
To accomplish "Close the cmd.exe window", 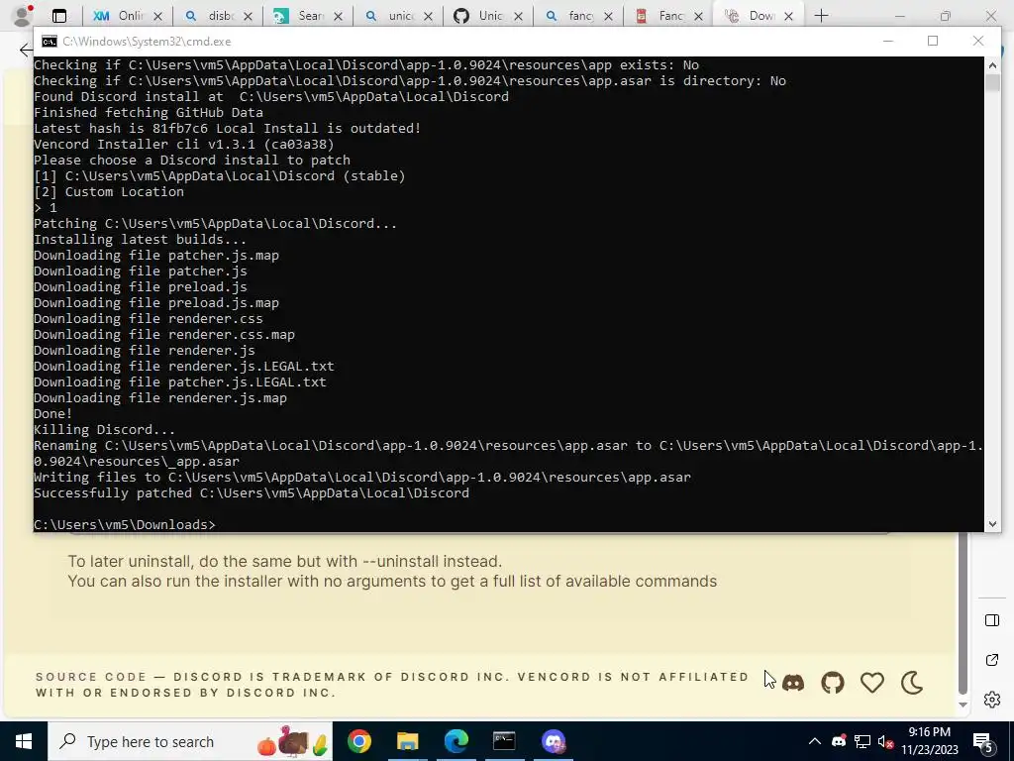I will coord(977,41).
